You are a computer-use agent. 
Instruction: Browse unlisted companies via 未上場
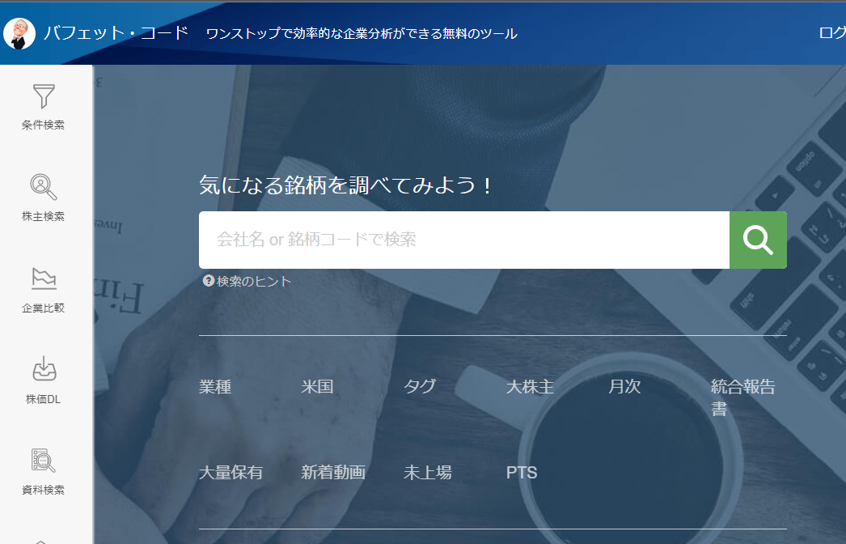point(427,473)
